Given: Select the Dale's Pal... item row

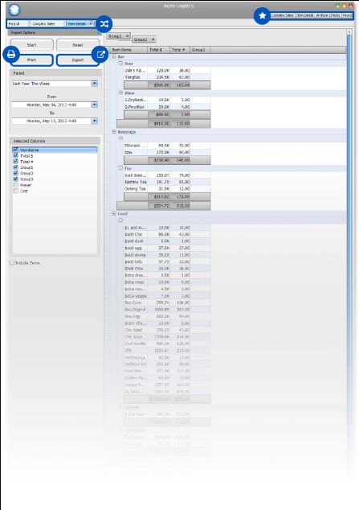Looking at the screenshot, I should tap(167, 70).
